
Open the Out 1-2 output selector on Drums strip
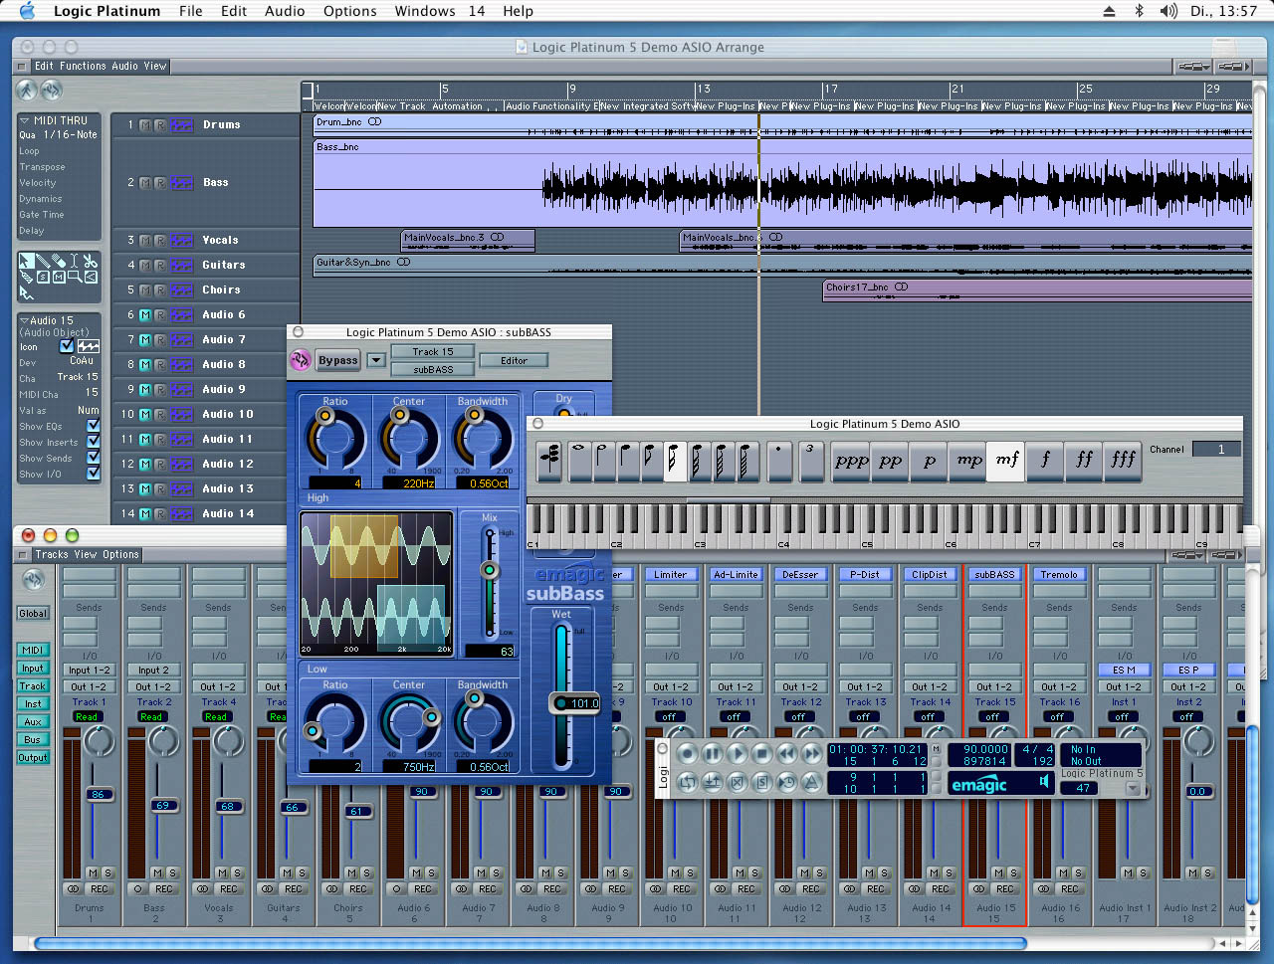coord(89,686)
